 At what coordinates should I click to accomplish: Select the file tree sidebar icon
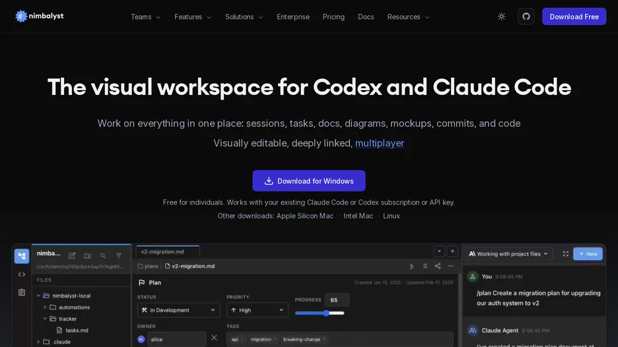(x=22, y=256)
